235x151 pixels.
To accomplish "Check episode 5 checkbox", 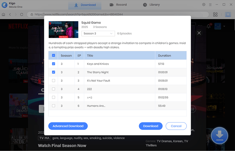I will point(53,97).
